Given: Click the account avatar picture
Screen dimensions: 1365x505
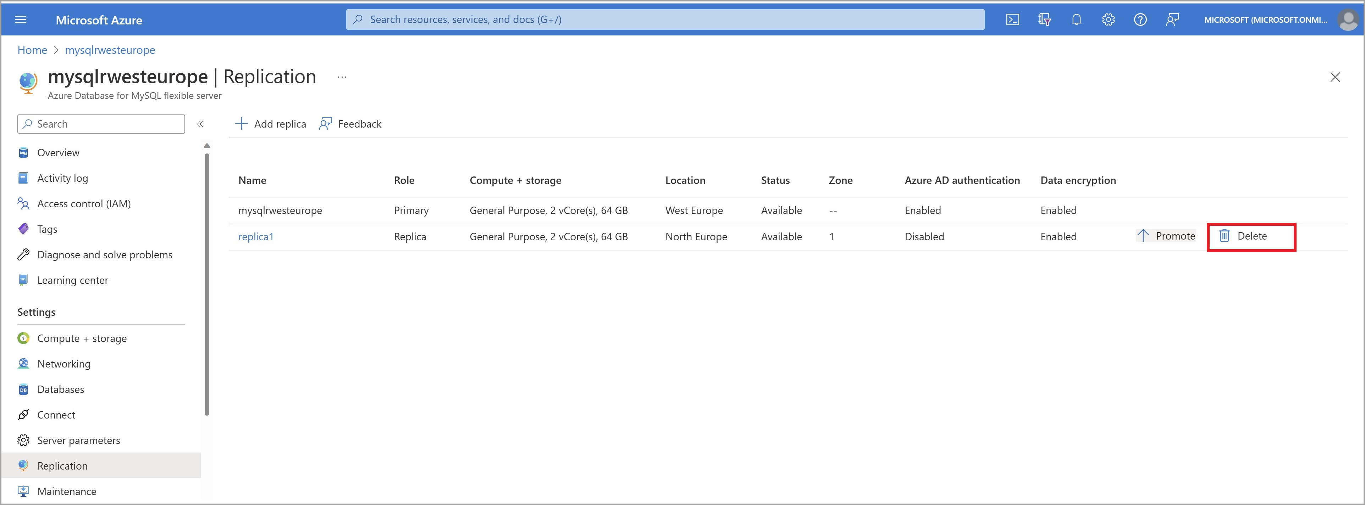Looking at the screenshot, I should 1348,19.
